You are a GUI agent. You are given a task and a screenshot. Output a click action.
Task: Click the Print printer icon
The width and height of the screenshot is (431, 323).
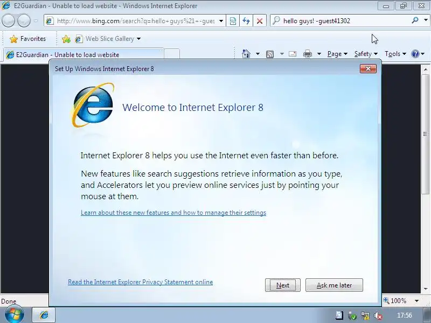click(308, 54)
